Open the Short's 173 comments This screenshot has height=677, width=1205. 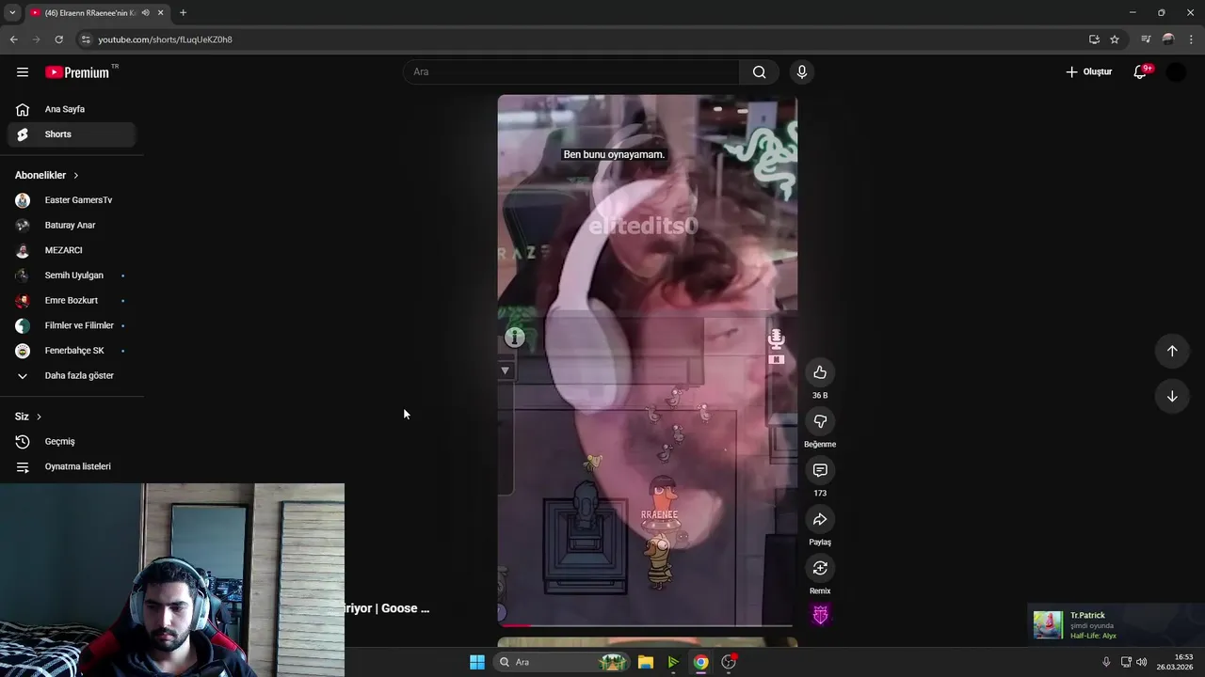tap(820, 470)
